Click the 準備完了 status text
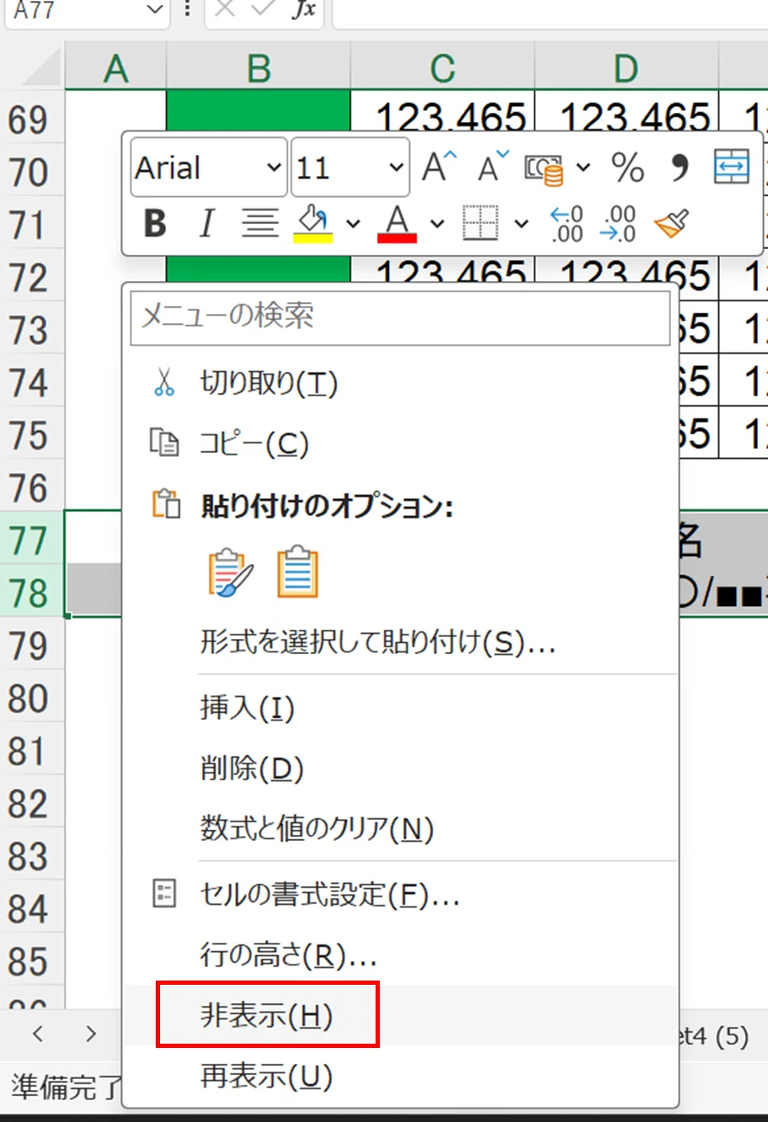The height and width of the screenshot is (1122, 768). (66, 1087)
